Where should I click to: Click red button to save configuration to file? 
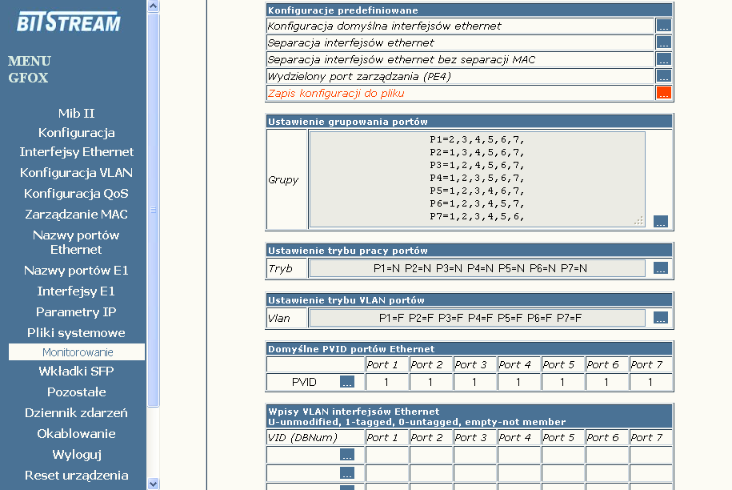coord(663,93)
